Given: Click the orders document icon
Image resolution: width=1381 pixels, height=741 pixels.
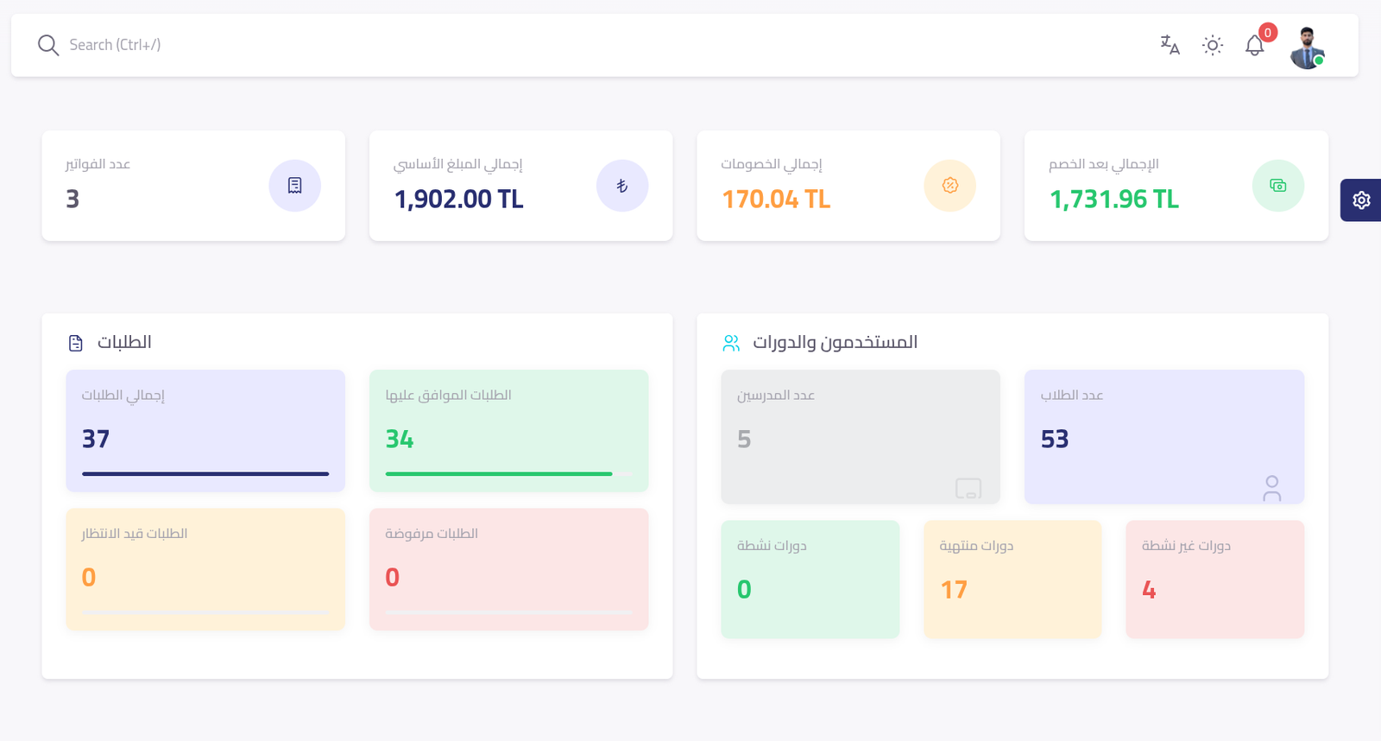Looking at the screenshot, I should point(76,343).
